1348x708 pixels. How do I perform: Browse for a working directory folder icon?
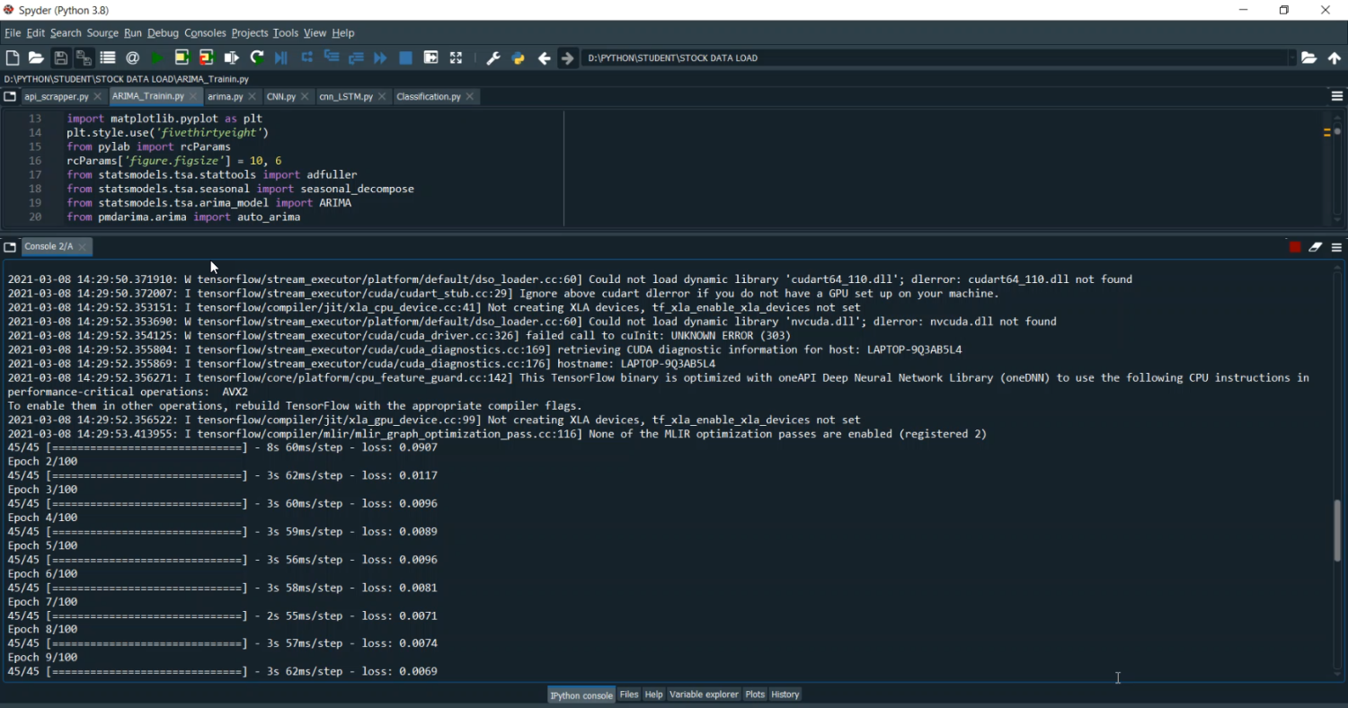(1309, 58)
